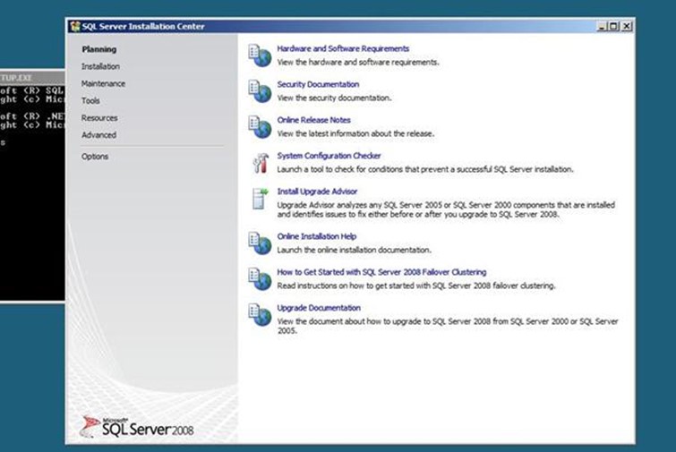This screenshot has height=452, width=676.
Task: Click text 'Launch the online installation documentation.'
Action: (354, 251)
